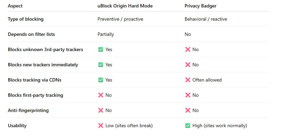Click Privacy Badger red X for 'Blocks first-party tracking'
Image resolution: width=285 pixels, height=137 pixels.
pos(188,95)
